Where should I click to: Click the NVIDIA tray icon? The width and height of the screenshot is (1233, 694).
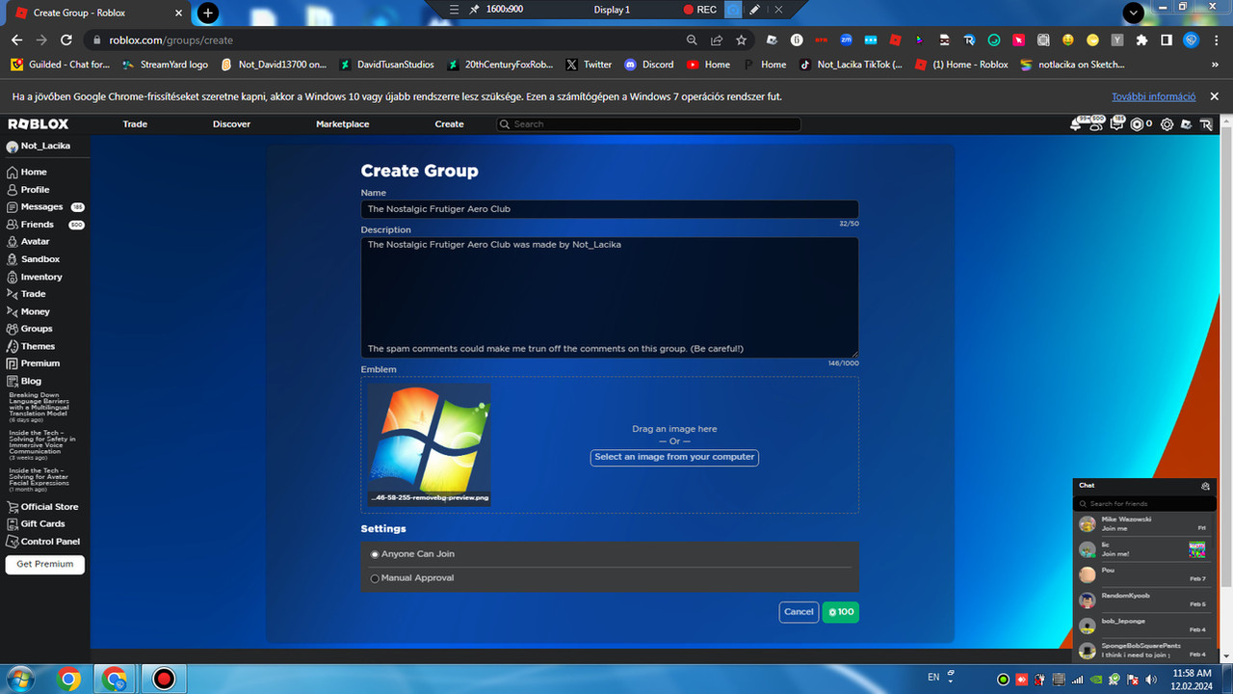[x=1096, y=679]
